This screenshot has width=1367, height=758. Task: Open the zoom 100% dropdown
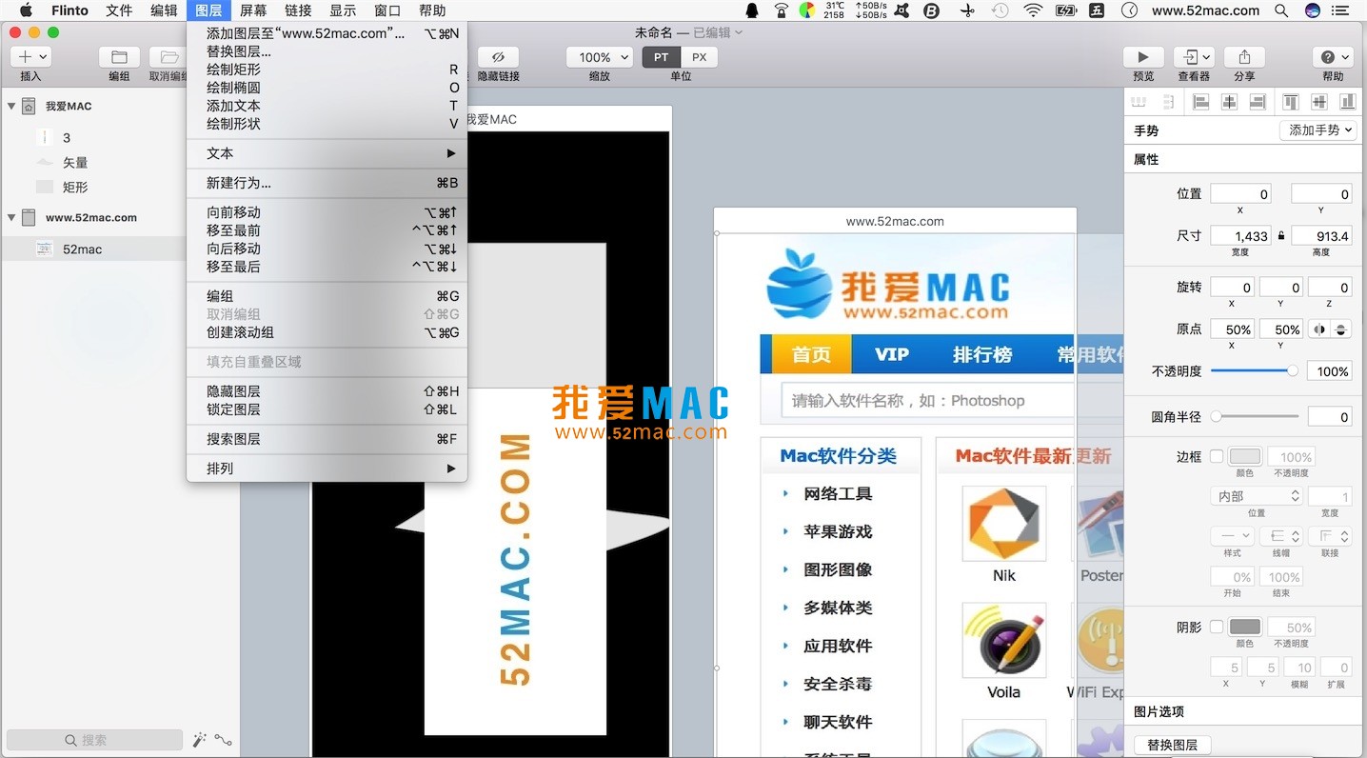tap(600, 57)
